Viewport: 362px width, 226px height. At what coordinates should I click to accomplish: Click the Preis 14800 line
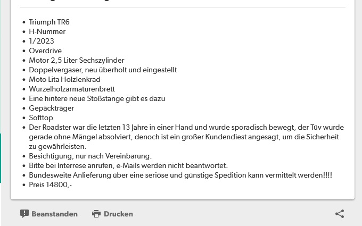click(51, 185)
